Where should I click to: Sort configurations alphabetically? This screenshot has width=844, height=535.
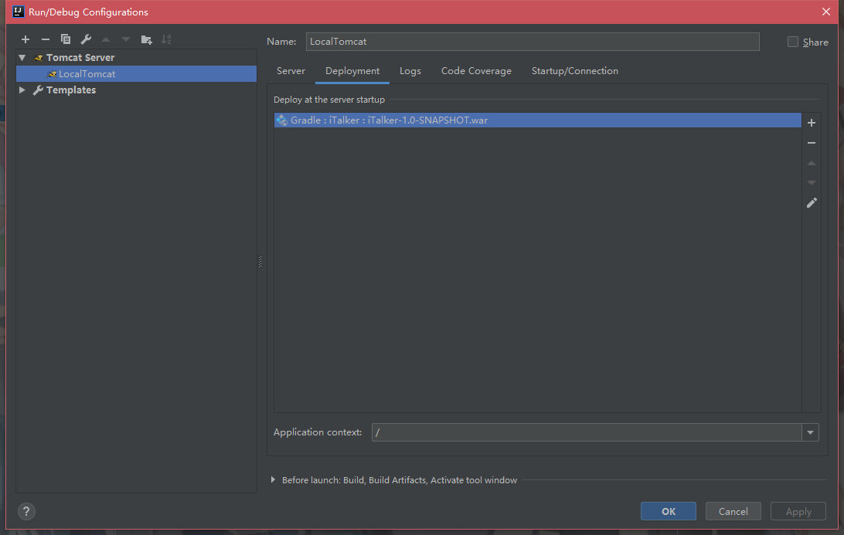(x=166, y=39)
